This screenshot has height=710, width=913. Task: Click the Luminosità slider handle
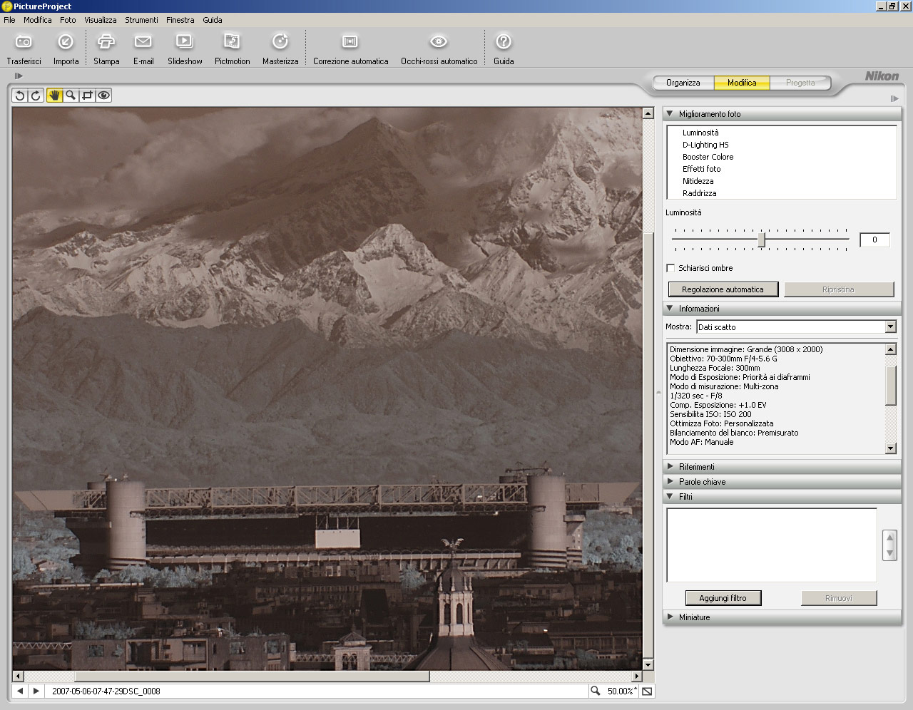click(761, 240)
